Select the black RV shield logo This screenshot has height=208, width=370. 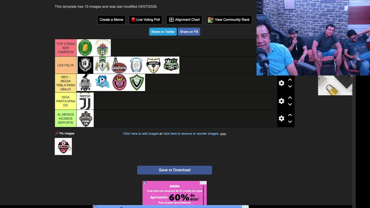tap(85, 65)
